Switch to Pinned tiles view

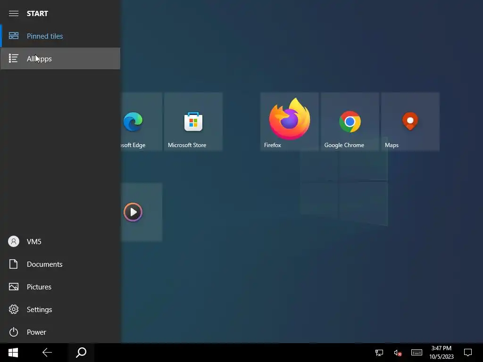click(x=60, y=36)
